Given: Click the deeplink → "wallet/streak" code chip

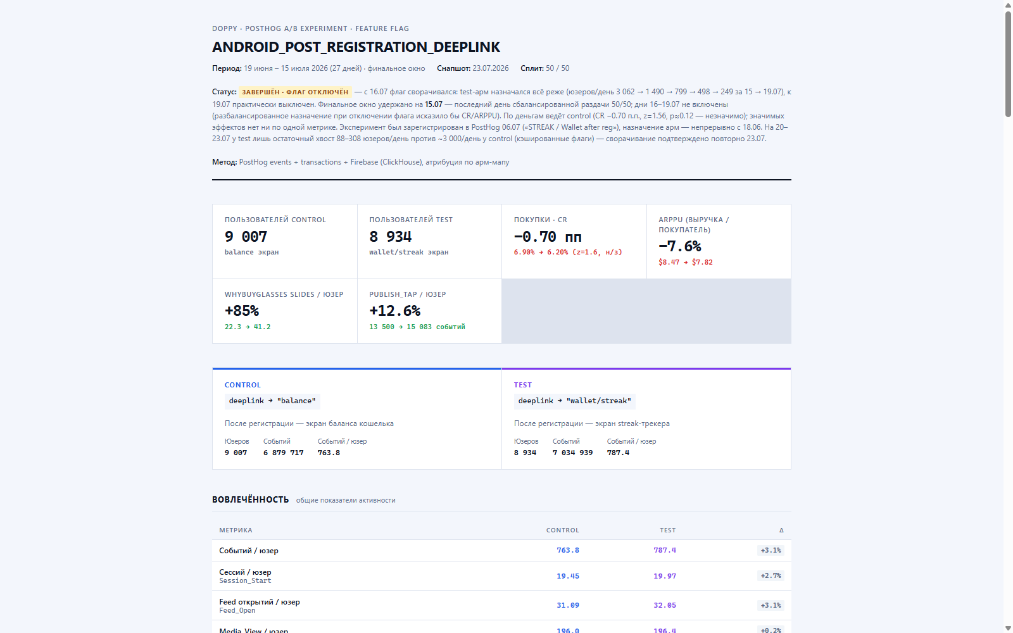Looking at the screenshot, I should pyautogui.click(x=574, y=401).
